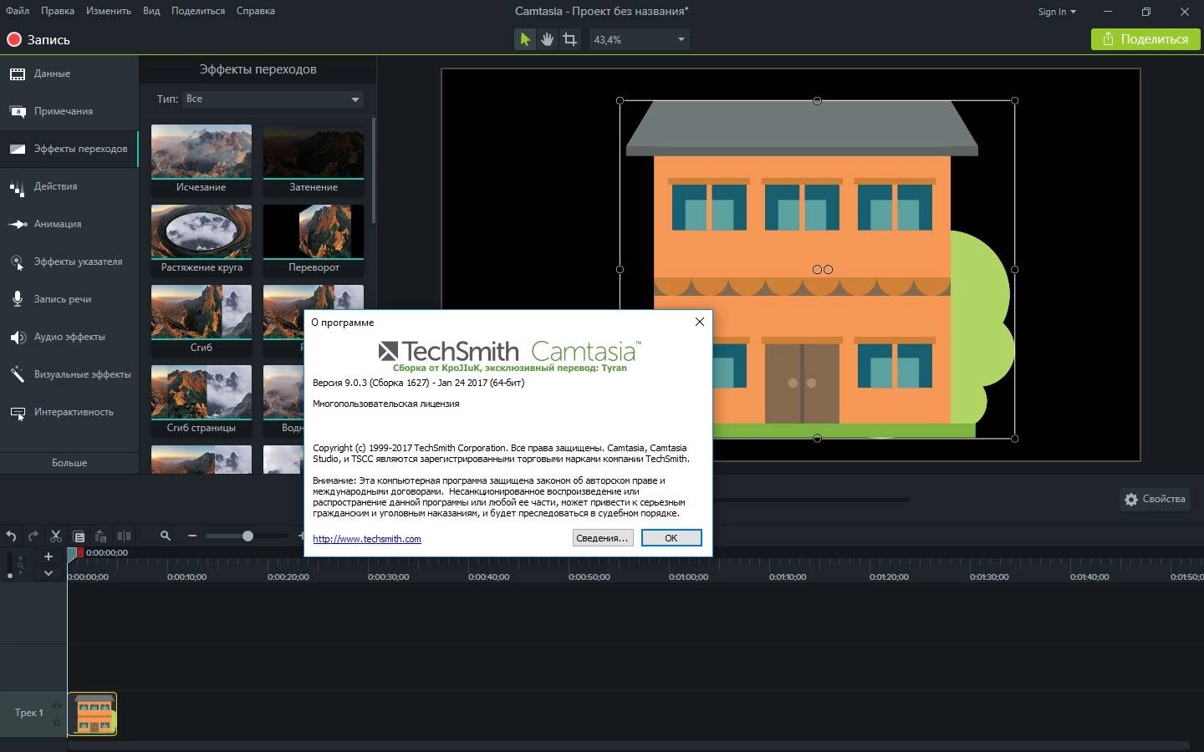The height and width of the screenshot is (752, 1204).
Task: Close the О программе dialog with X
Action: click(700, 322)
